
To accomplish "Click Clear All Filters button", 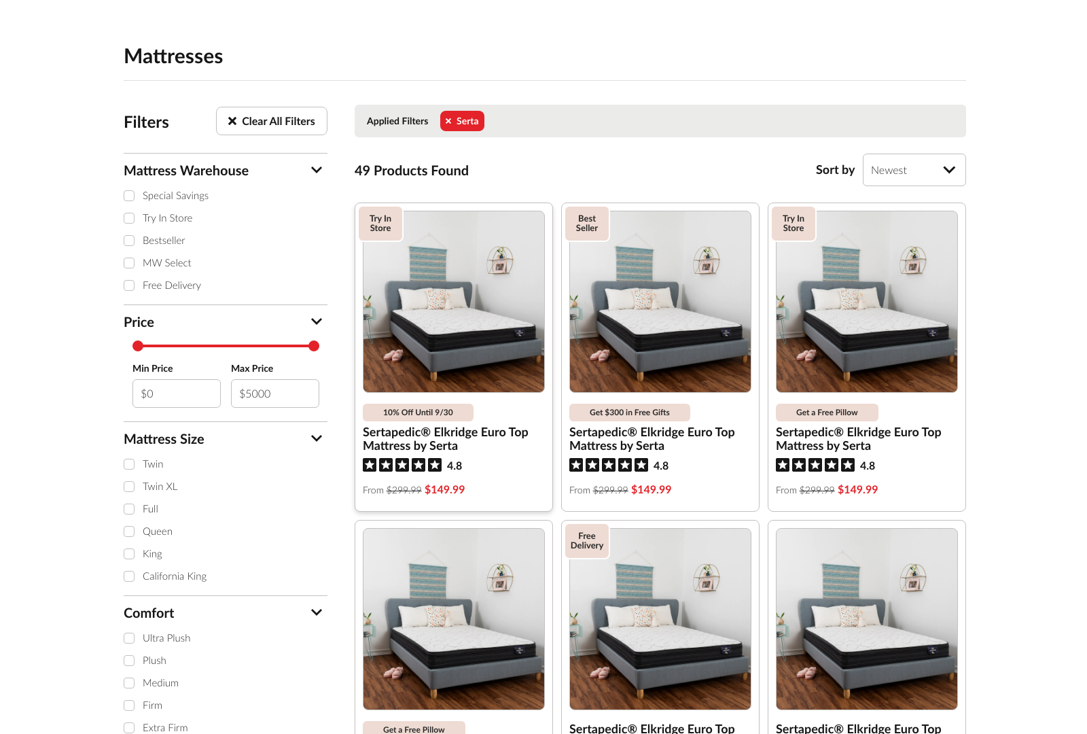I will 272,121.
